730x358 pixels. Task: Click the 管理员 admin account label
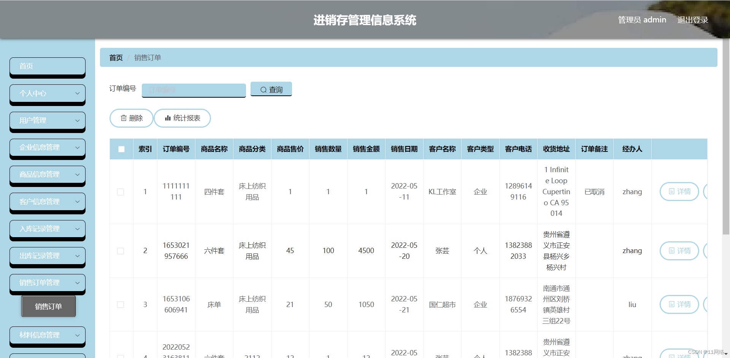642,20
